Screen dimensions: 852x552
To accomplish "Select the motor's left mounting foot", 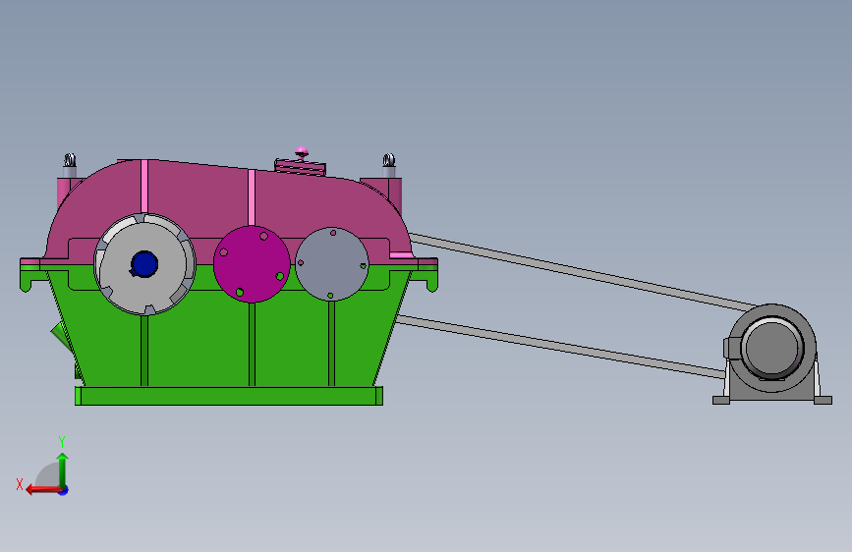I will 721,401.
